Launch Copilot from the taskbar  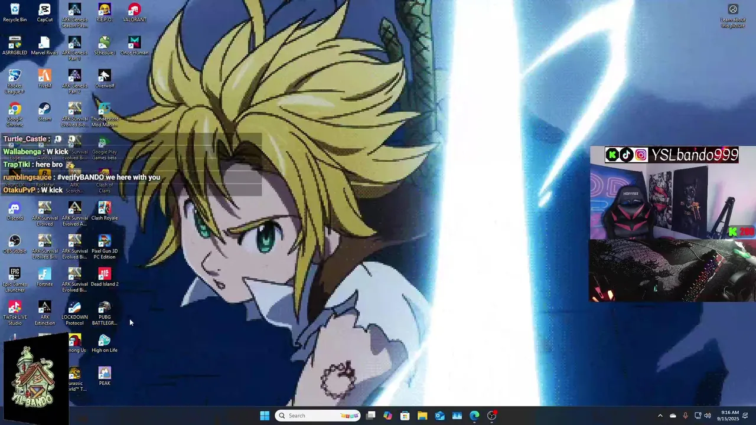click(387, 416)
